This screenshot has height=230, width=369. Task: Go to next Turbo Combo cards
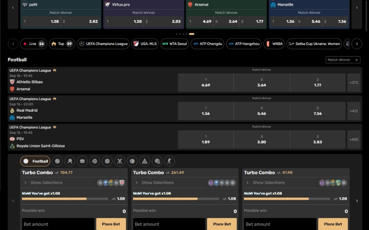(x=357, y=201)
